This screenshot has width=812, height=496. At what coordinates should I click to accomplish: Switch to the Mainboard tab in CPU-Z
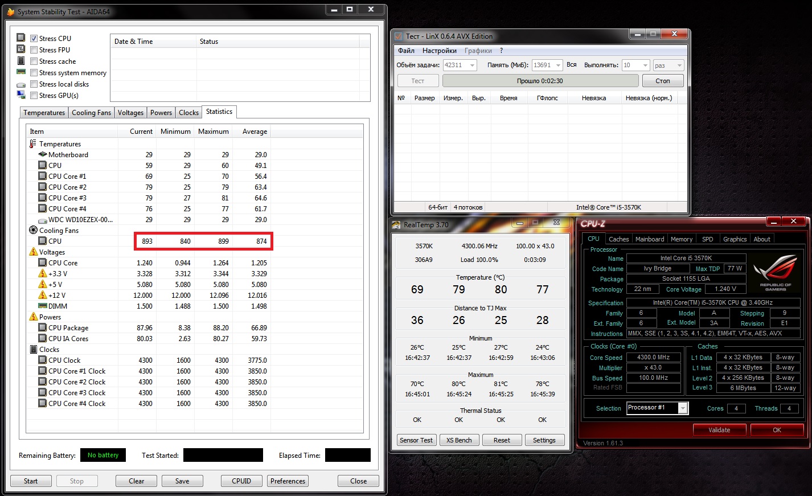click(650, 239)
